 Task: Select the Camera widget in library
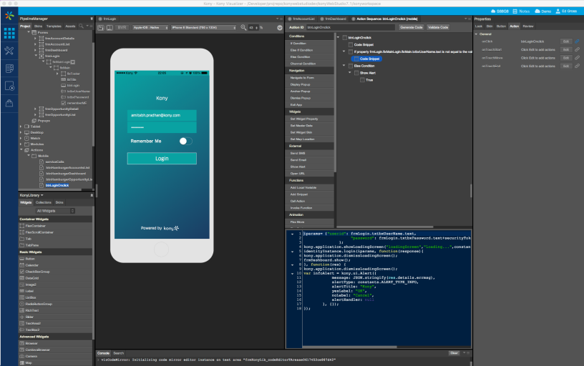(x=31, y=356)
